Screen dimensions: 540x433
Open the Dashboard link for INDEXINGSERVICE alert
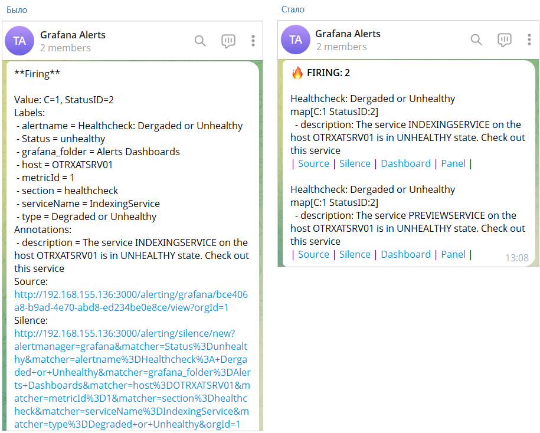pos(405,163)
